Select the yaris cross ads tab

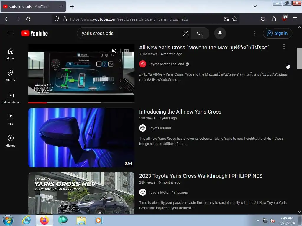point(33,6)
